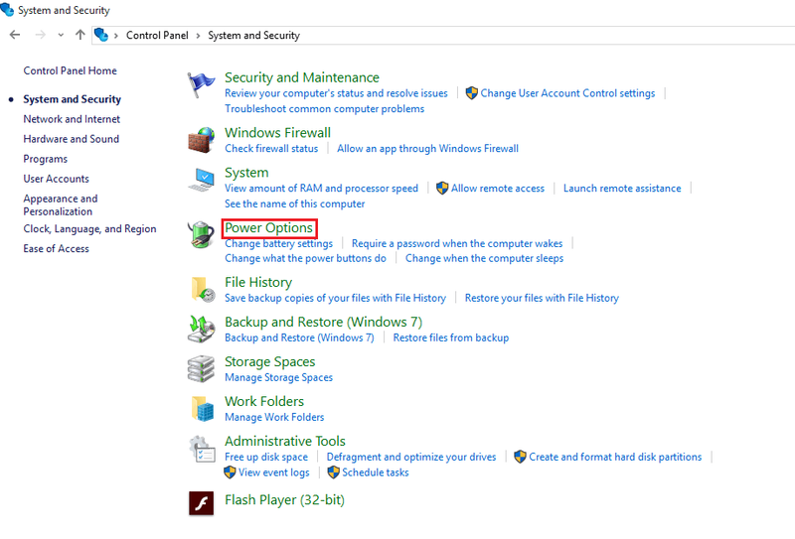Viewport: 795px width, 539px height.
Task: Click the Work Folders icon
Action: point(203,408)
